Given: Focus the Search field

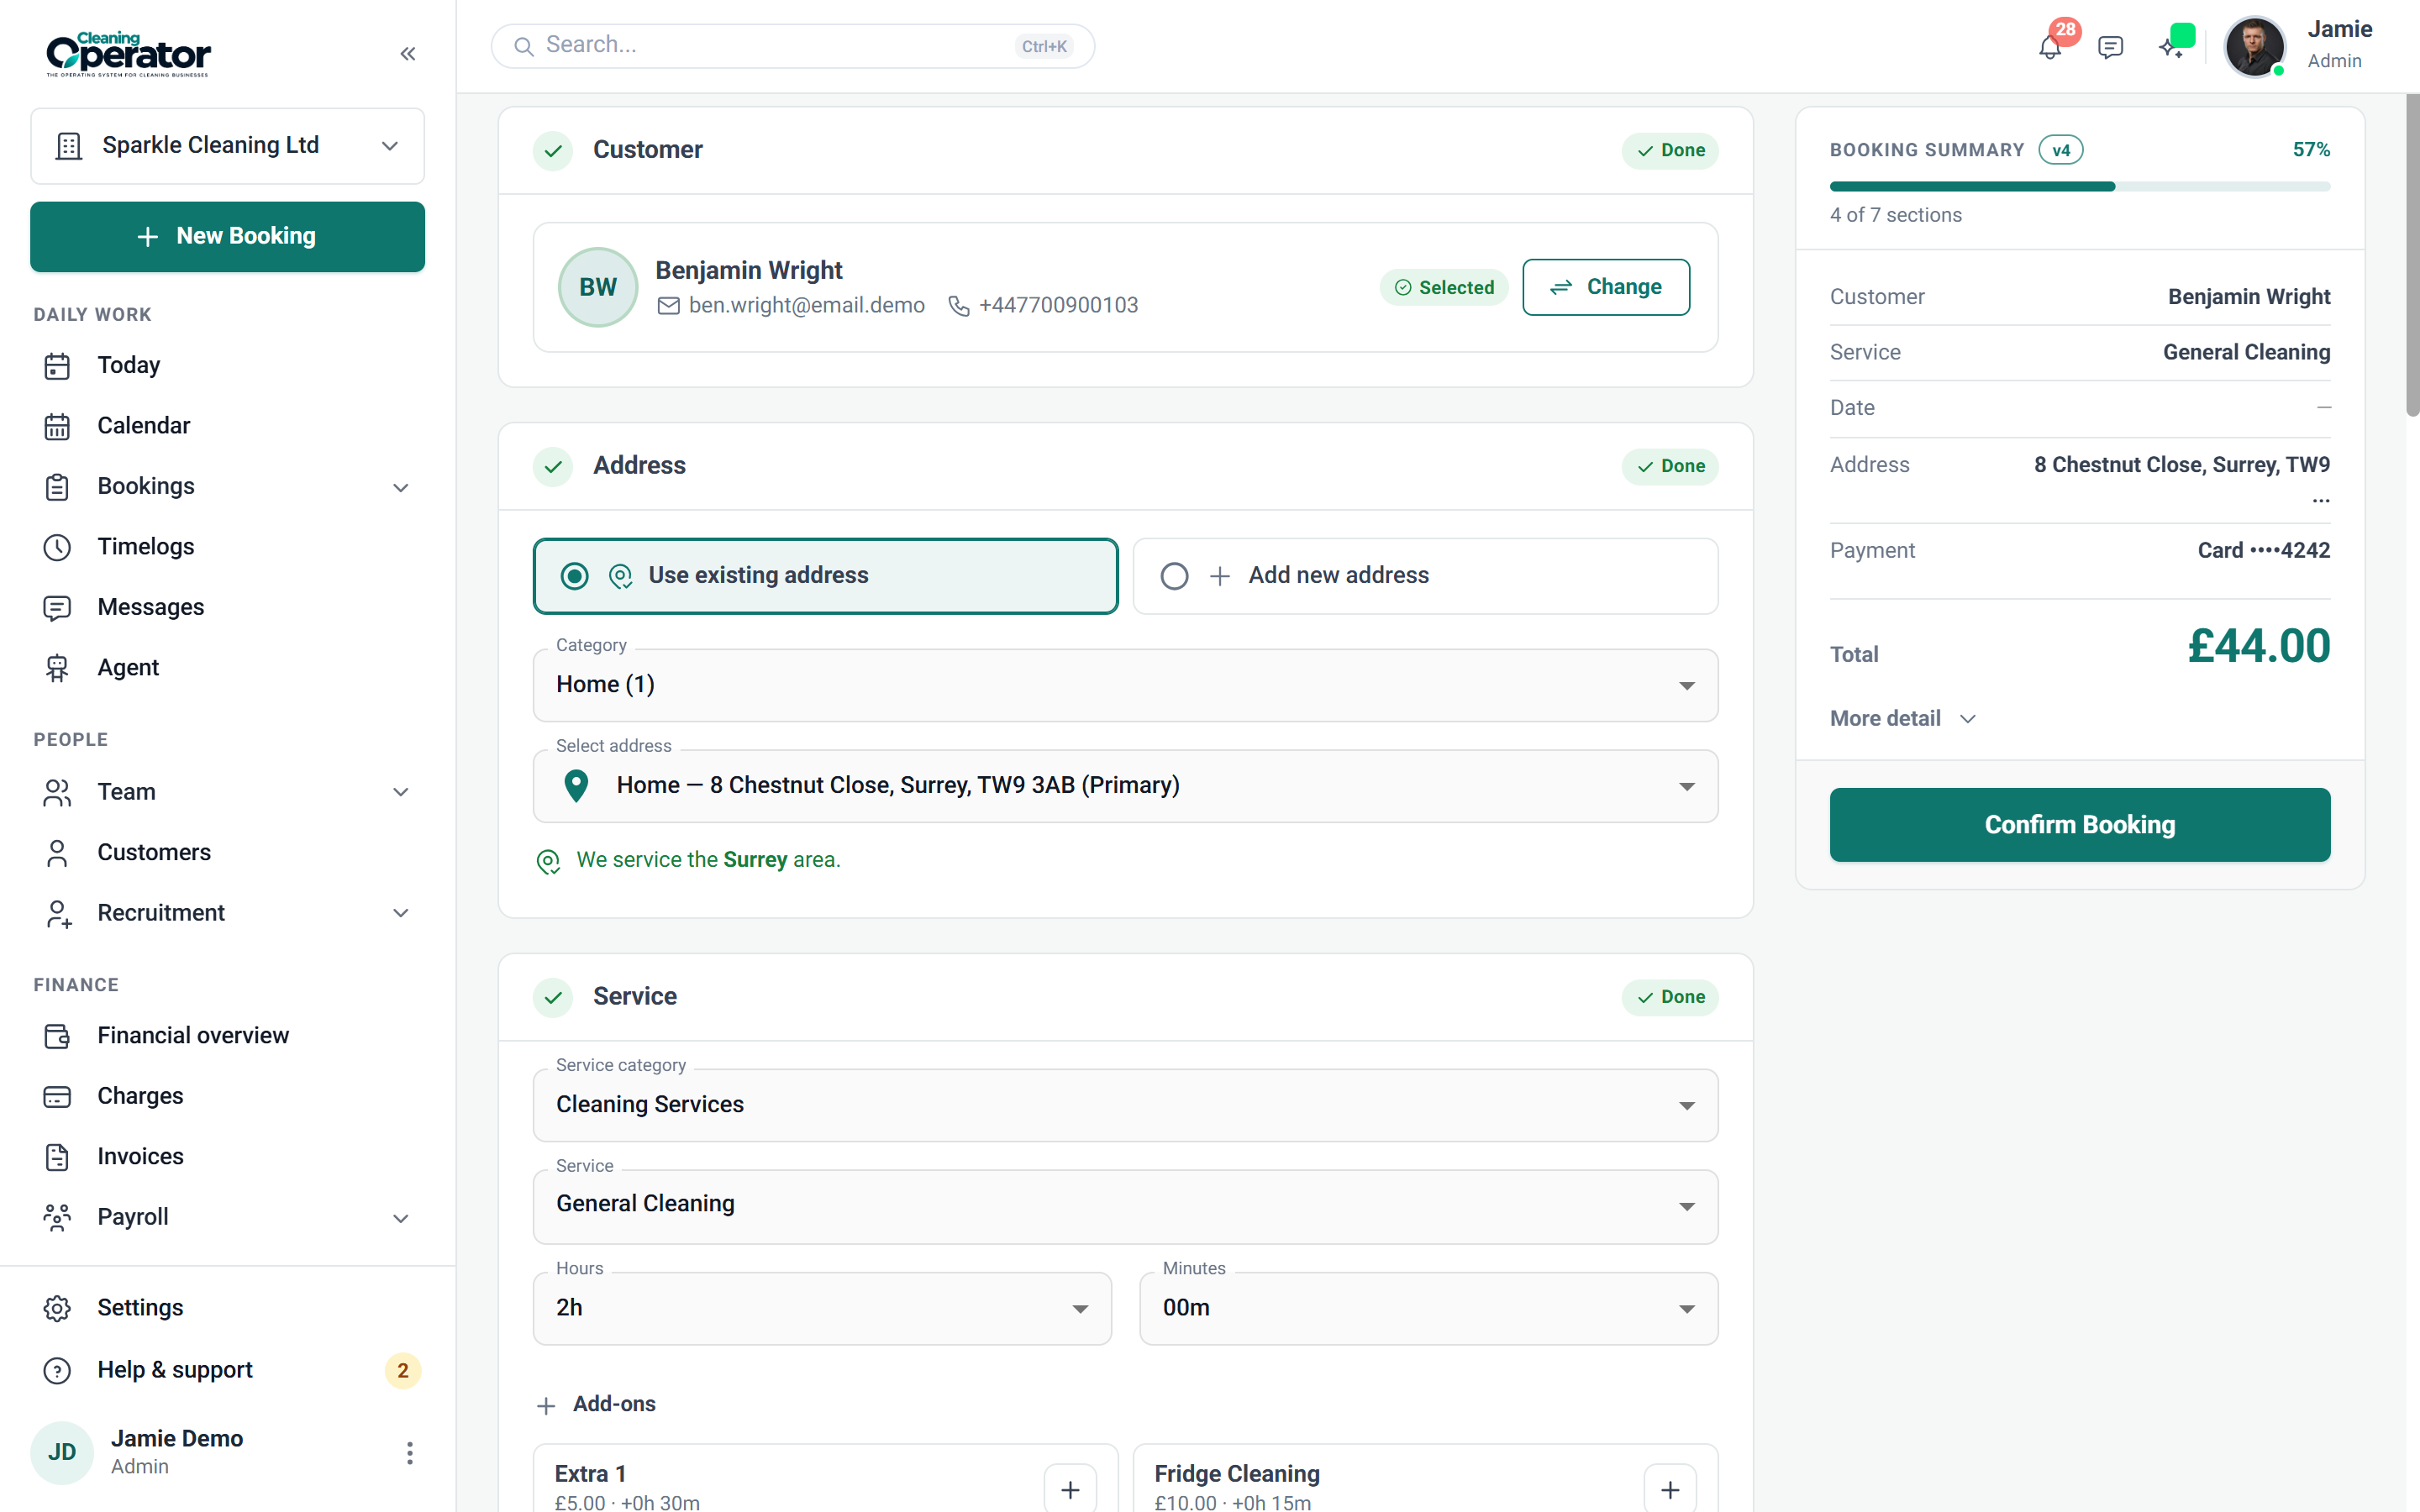Looking at the screenshot, I should 792,46.
